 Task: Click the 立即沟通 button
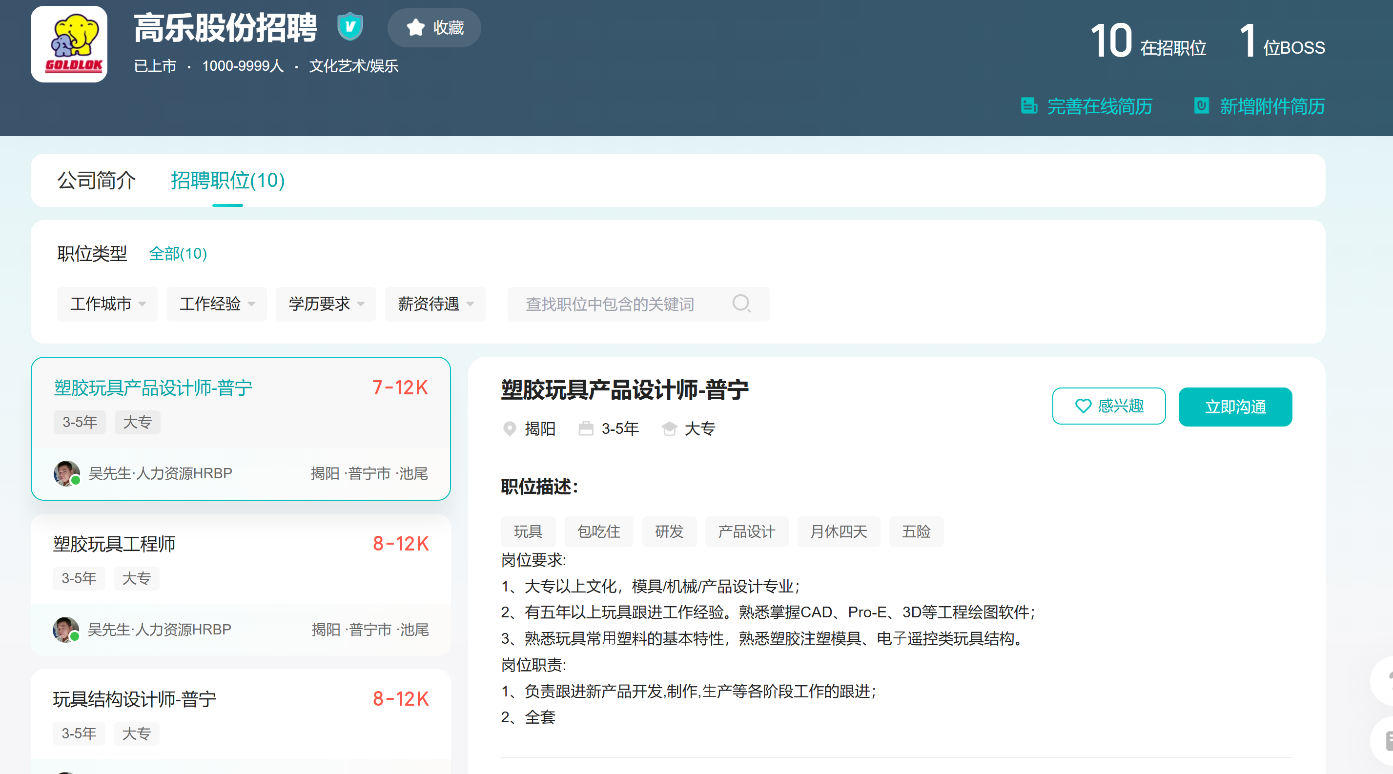(1236, 407)
